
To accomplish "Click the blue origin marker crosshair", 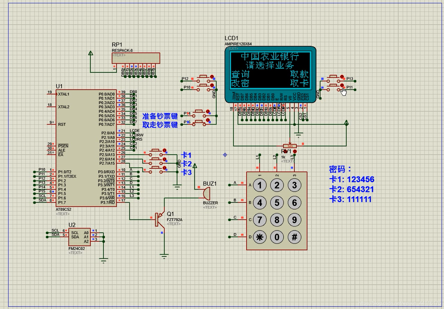I will 225,155.
